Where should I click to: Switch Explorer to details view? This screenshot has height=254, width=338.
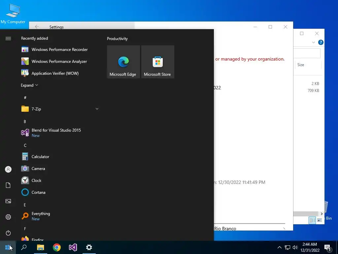pyautogui.click(x=312, y=220)
